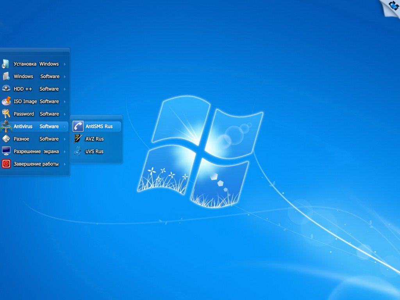
Task: Open the Разрешение экрана menu entry
Action: [34, 151]
